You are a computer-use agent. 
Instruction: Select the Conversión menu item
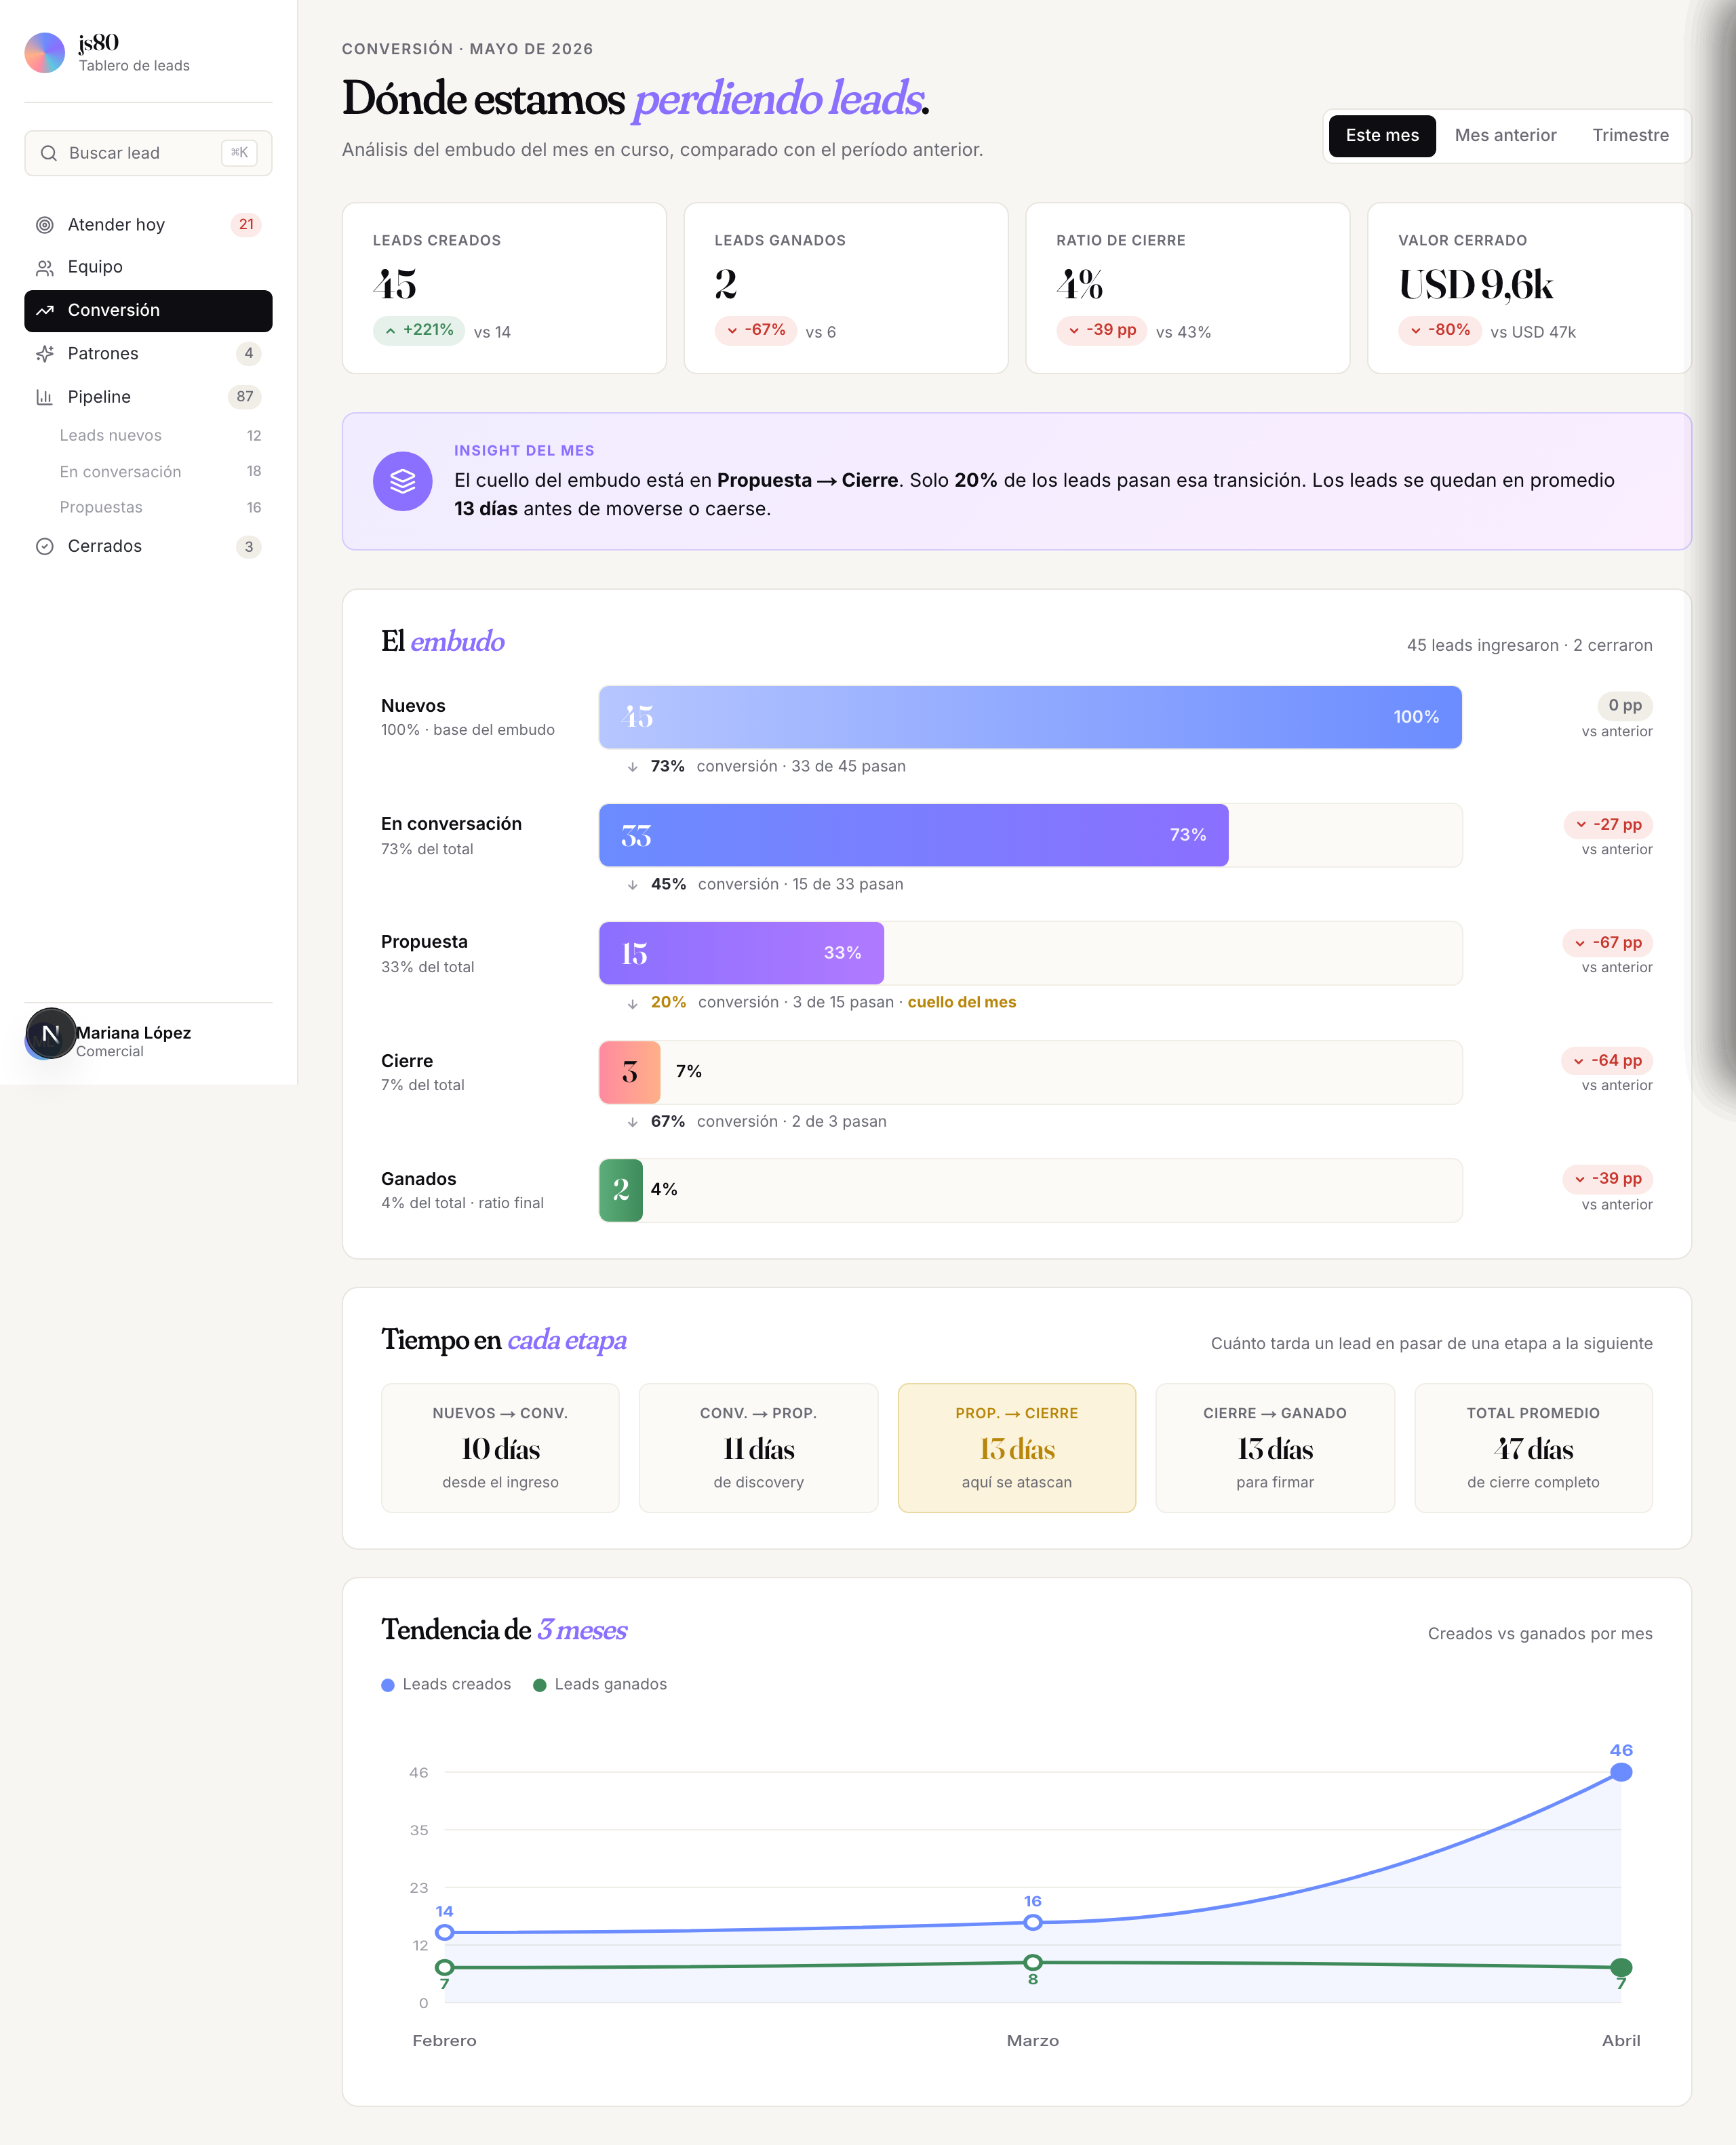pos(148,311)
